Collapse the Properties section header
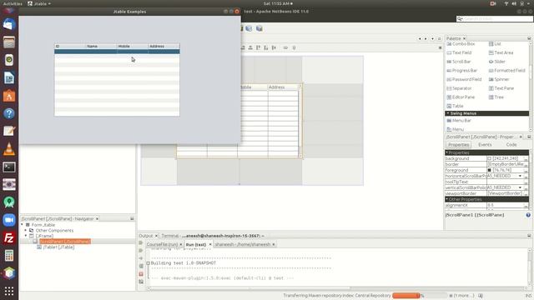Viewport: 534px width, 300px height. click(x=447, y=152)
